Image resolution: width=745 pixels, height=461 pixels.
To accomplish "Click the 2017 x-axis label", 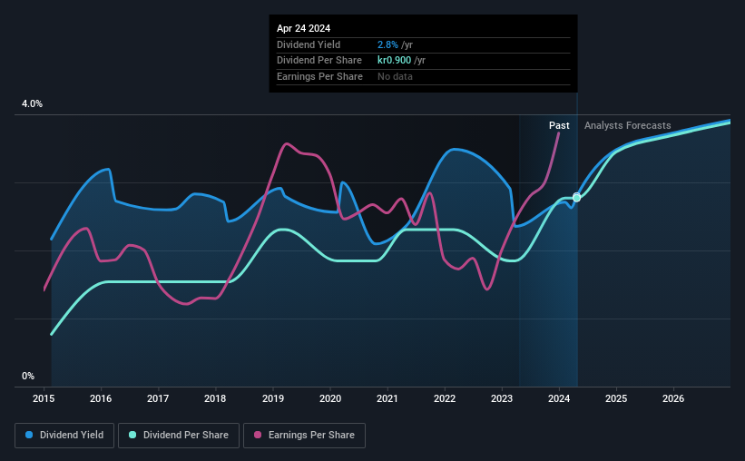I will pyautogui.click(x=158, y=398).
